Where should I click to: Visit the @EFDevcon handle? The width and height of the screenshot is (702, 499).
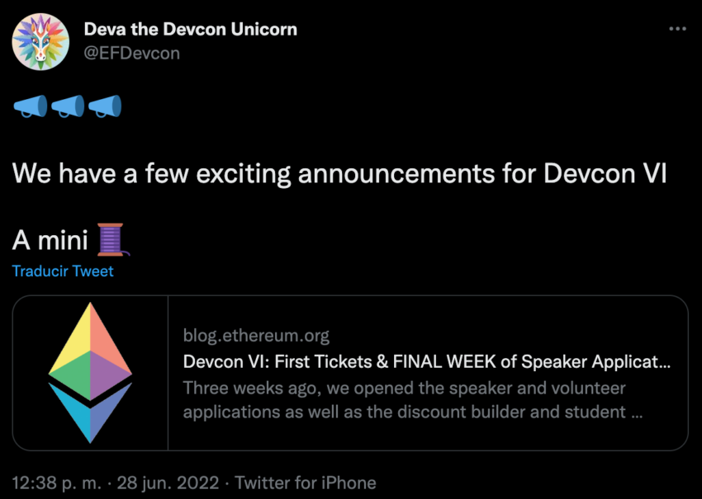(131, 54)
